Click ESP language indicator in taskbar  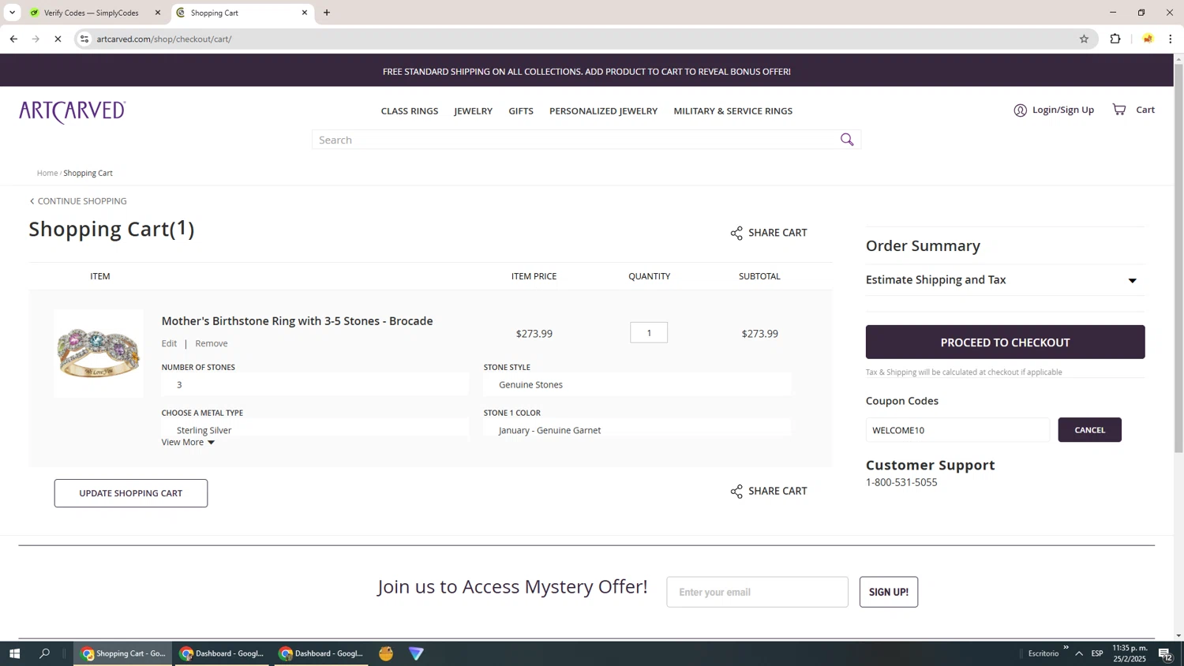tap(1097, 653)
